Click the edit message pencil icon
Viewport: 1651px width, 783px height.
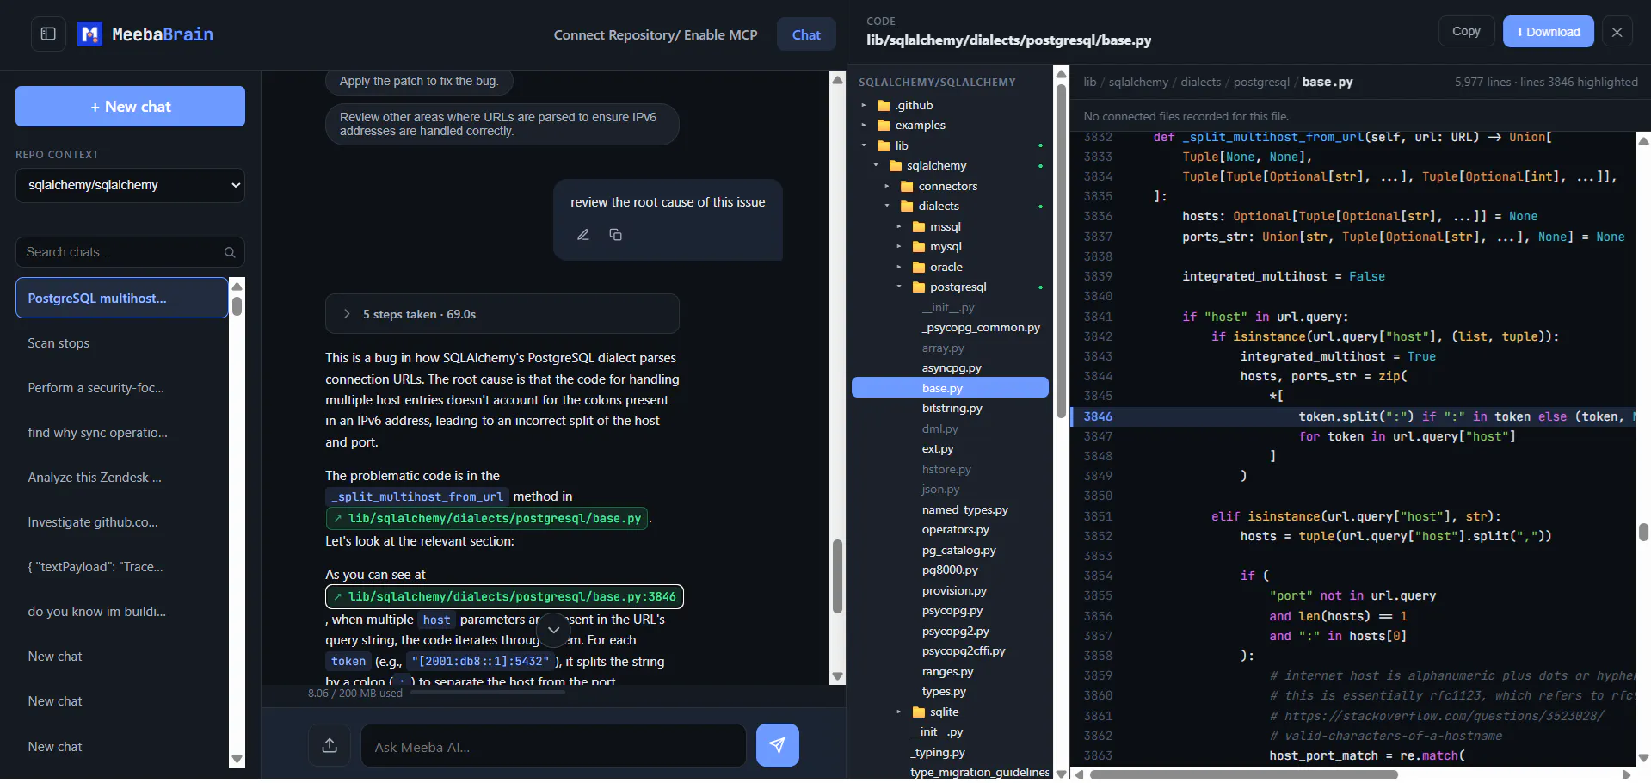tap(583, 235)
